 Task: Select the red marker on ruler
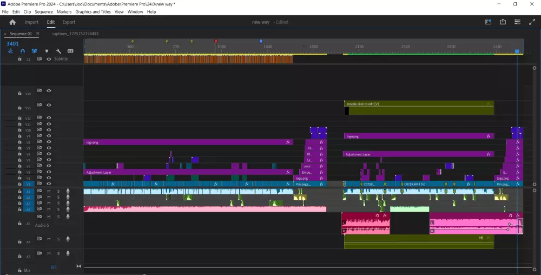(216, 41)
